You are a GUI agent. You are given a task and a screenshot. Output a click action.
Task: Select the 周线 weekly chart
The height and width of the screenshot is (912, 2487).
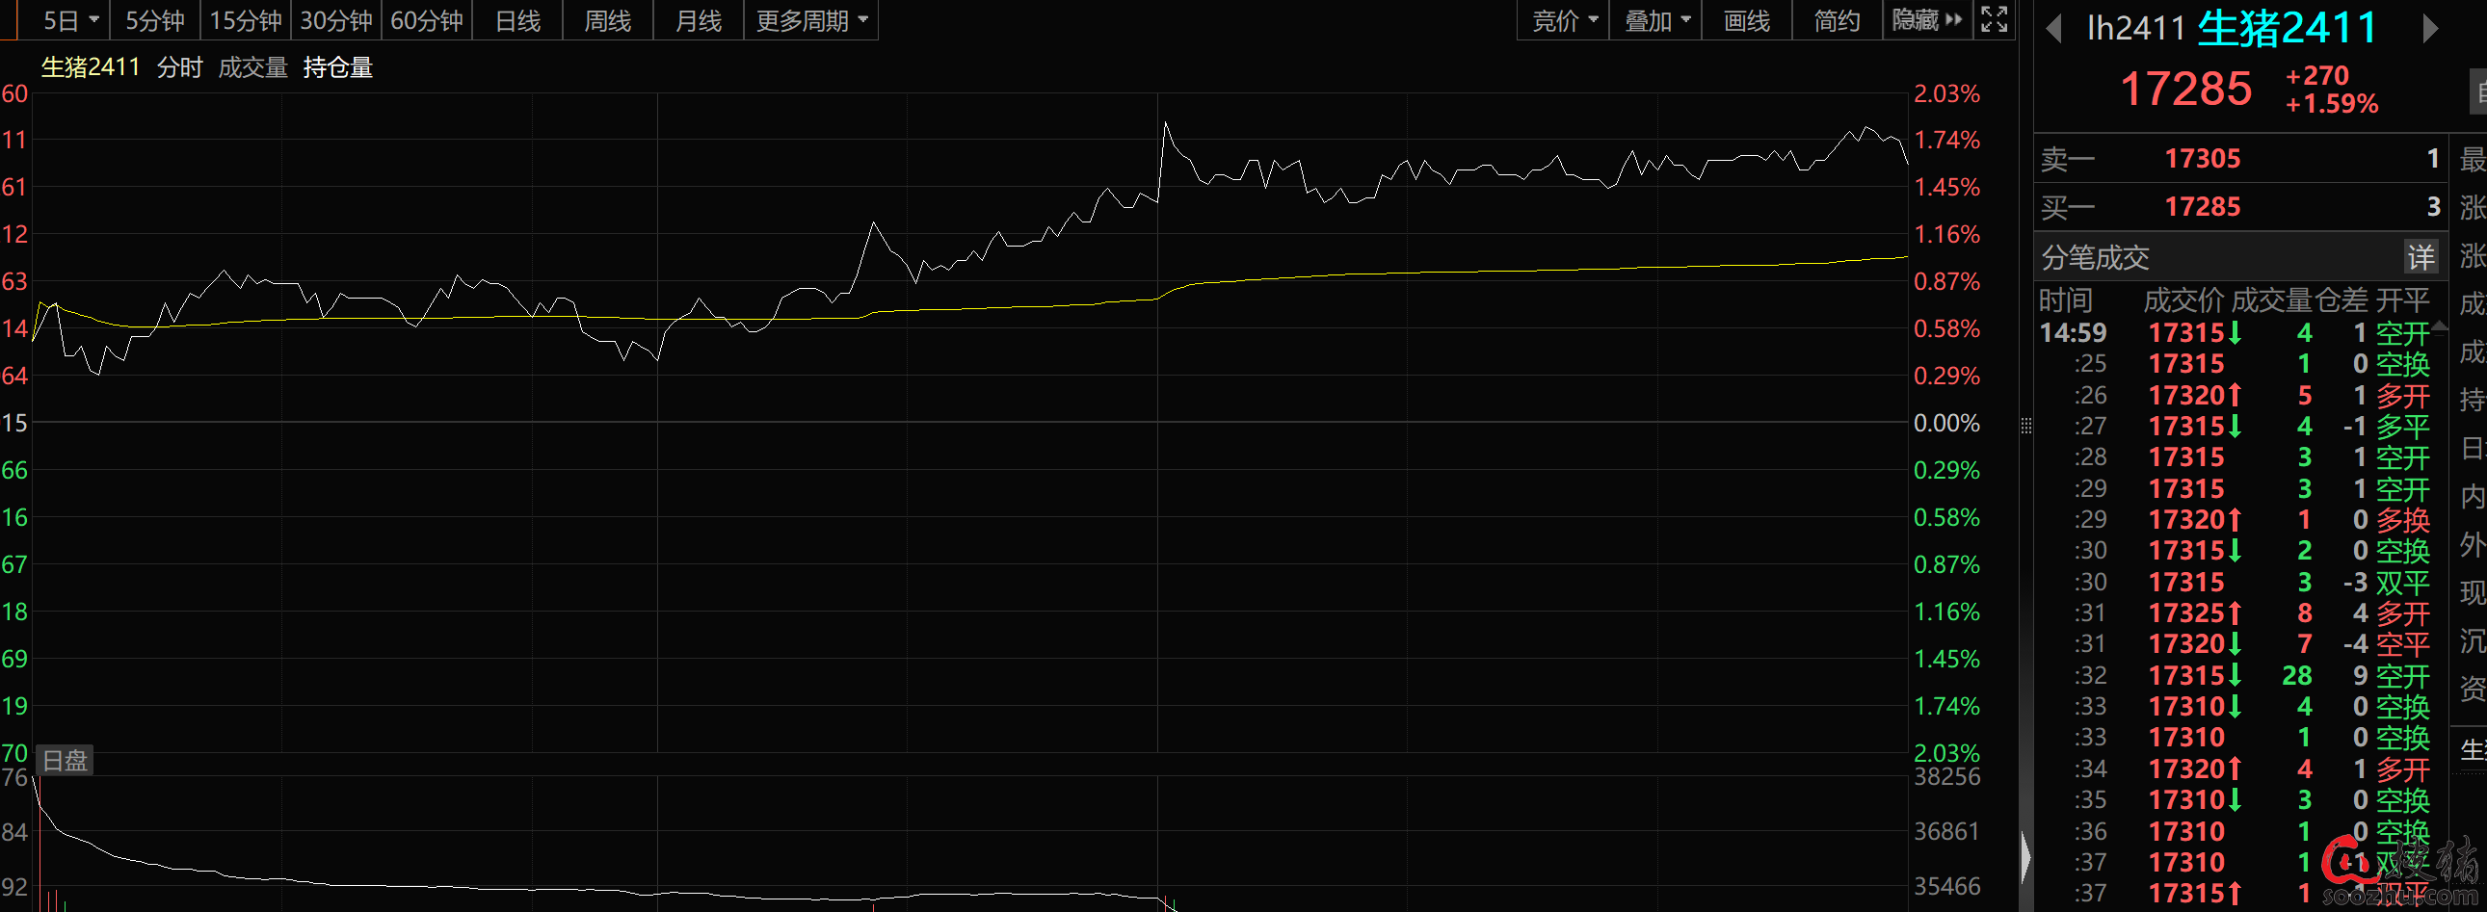pos(607,20)
